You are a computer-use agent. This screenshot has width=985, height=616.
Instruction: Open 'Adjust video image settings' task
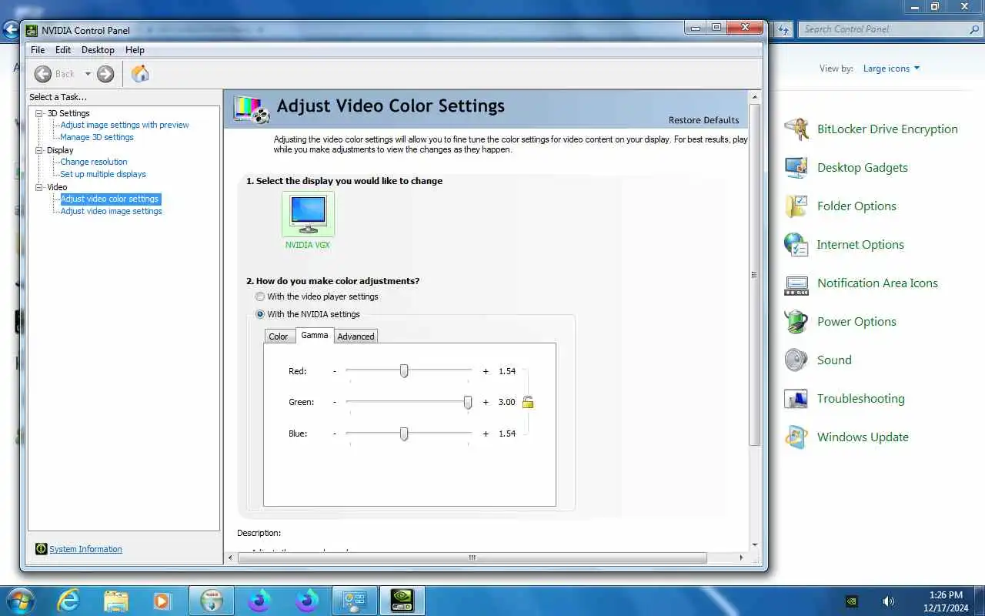(x=112, y=211)
